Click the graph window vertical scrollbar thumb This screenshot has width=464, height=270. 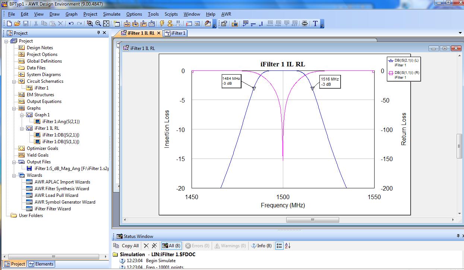[x=459, y=146]
